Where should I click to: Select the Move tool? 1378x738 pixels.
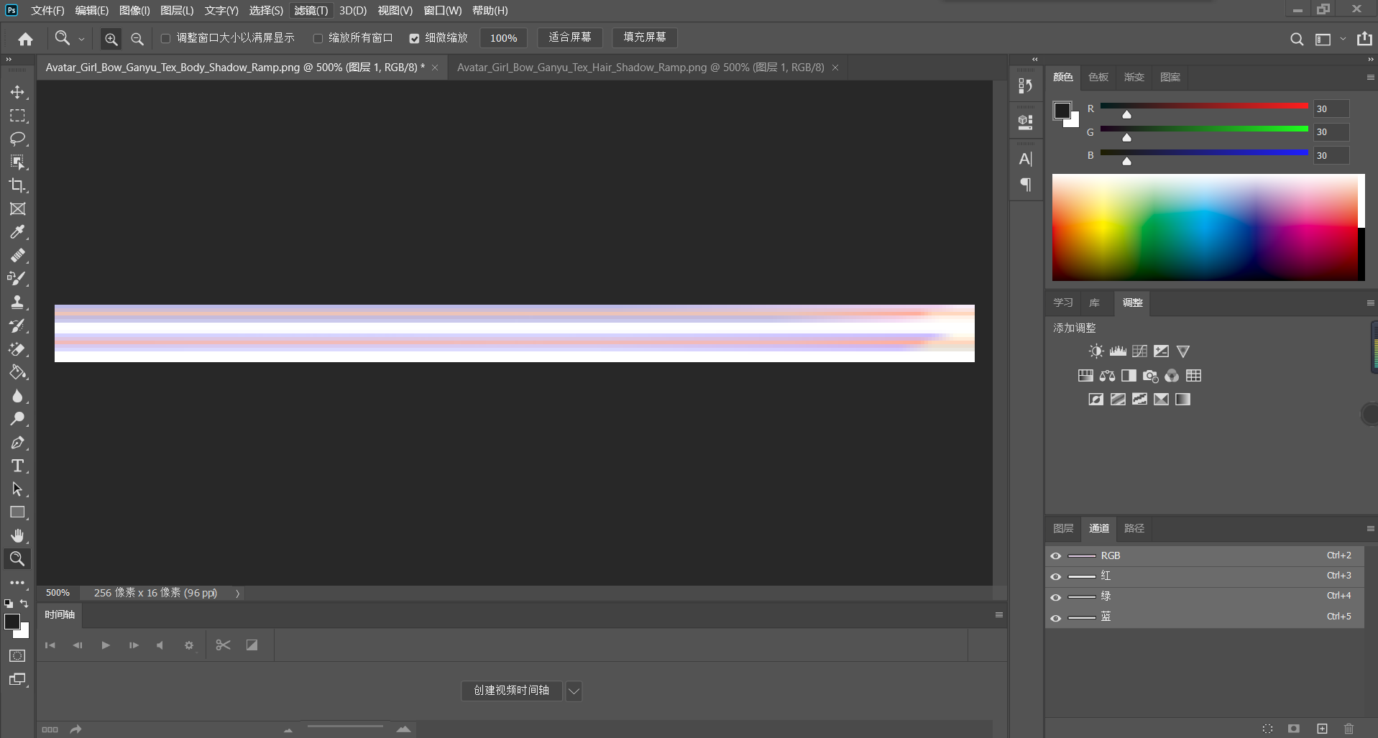tap(17, 92)
